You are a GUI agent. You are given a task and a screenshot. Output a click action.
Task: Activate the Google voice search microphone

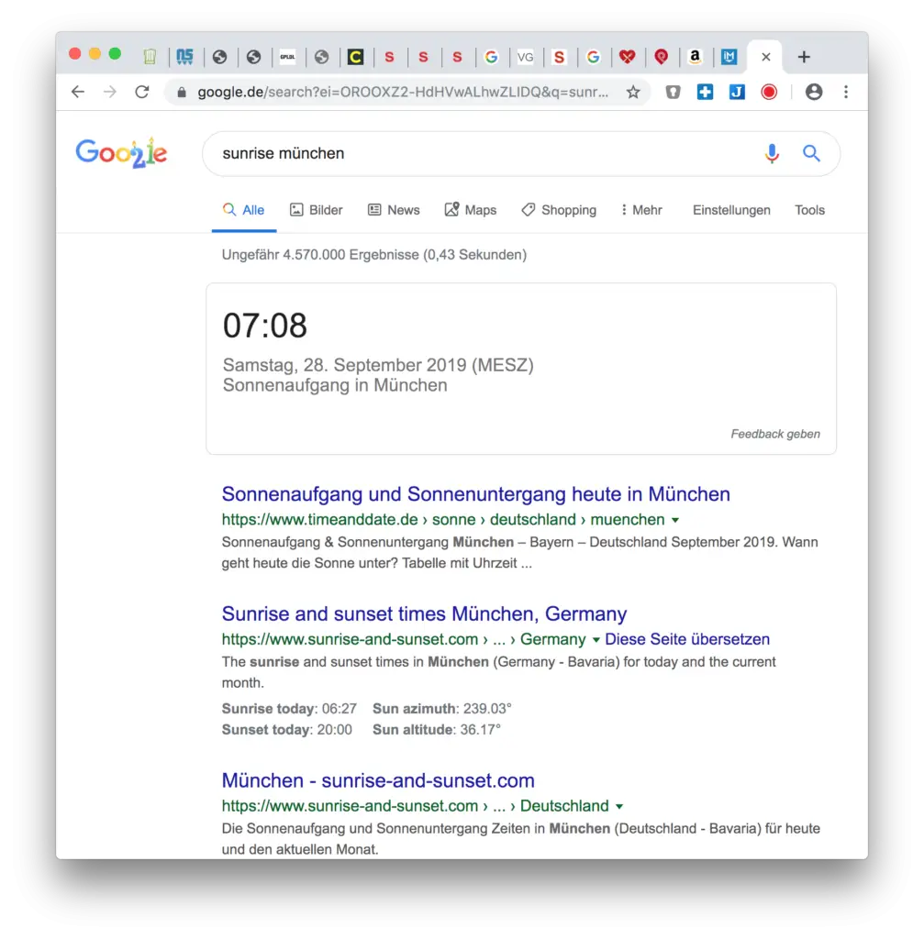772,153
